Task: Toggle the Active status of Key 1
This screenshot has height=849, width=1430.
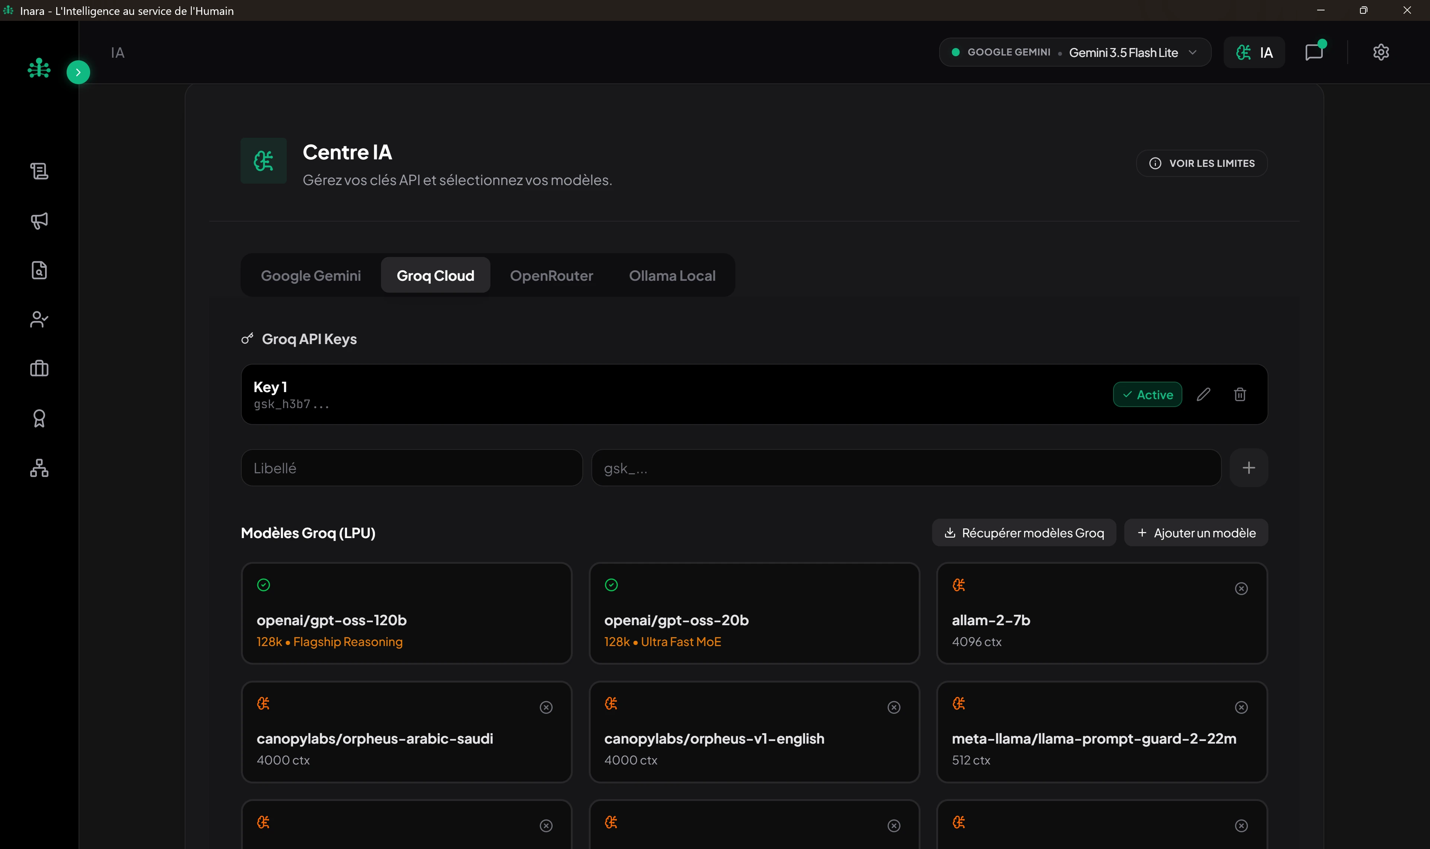Action: (1147, 394)
